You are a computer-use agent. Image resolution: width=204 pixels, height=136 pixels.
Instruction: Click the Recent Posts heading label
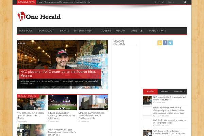[27, 96]
